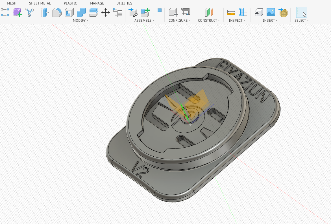Click the Measure ruler icon

(231, 12)
